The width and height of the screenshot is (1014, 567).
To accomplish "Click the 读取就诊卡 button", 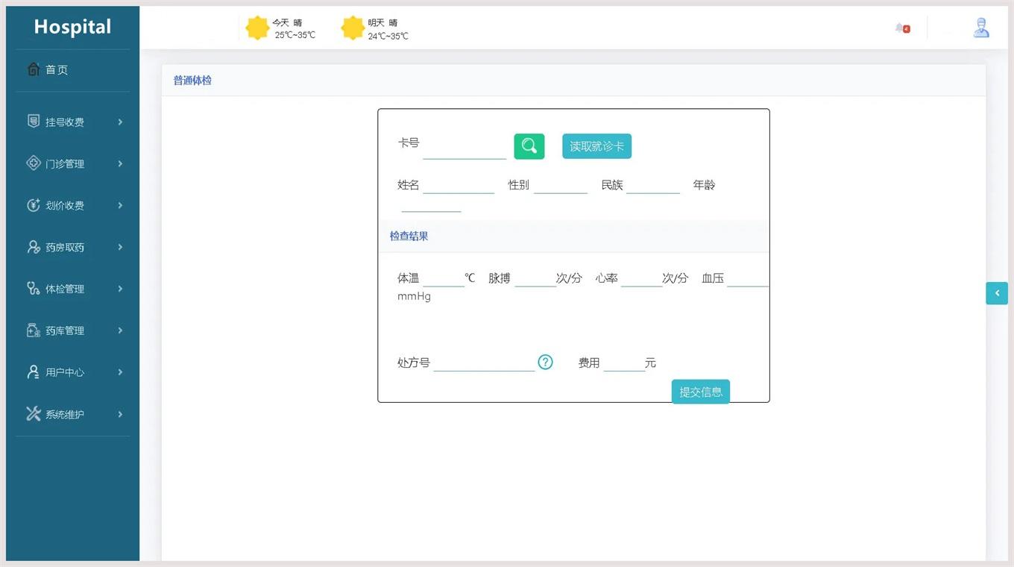I will [596, 146].
